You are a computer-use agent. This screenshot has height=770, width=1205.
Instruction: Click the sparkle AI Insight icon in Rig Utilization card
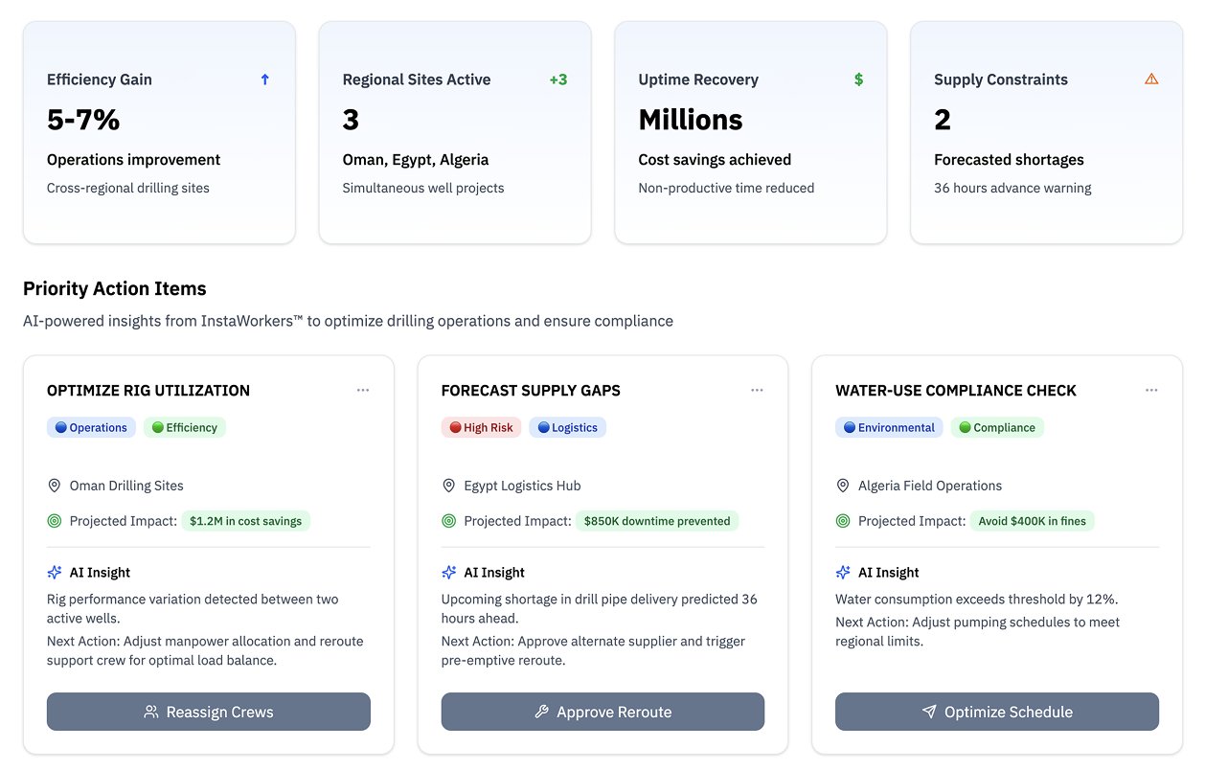55,573
